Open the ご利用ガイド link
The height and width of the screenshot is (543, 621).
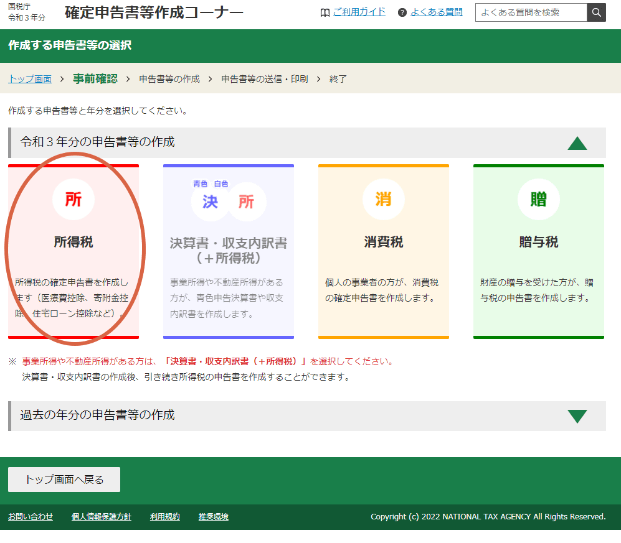click(359, 12)
